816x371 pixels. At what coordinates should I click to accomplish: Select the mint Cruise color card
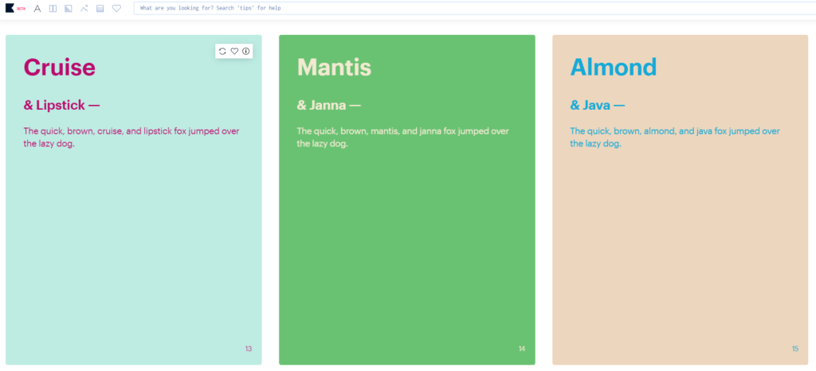pos(134,200)
